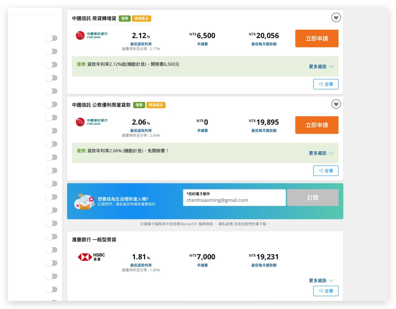Click the 1.81% interest rate value
Viewport: 396px width, 309px height.
click(141, 257)
